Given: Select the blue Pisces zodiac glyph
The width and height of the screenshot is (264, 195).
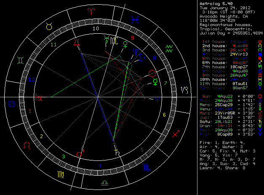Looking at the screenshot, I should click(135, 19).
